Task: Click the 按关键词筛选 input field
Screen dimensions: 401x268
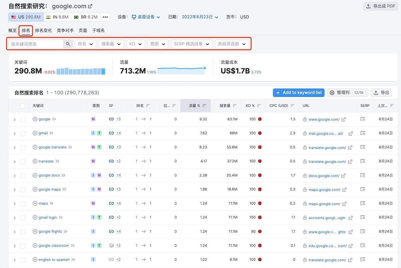Action: click(x=36, y=44)
